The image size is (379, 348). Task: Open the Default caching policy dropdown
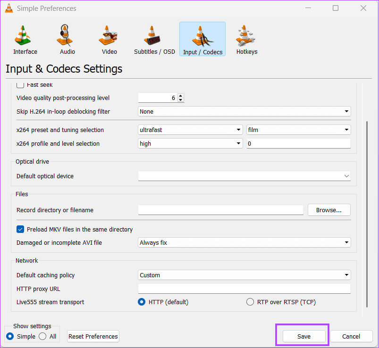coord(244,275)
